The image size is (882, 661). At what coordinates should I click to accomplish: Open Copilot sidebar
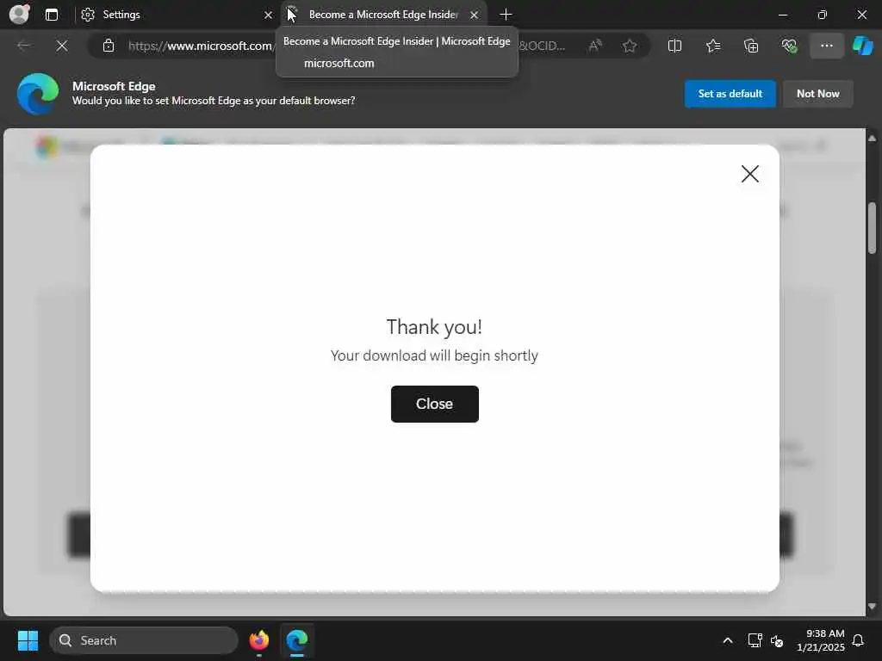click(862, 46)
